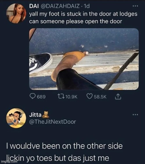Open the reply comment icon on DAI's tweet
Viewport: 145px width, 164px height.
pyautogui.click(x=32, y=96)
